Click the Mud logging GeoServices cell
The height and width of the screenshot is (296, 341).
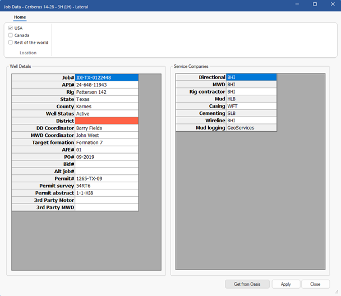[251, 128]
